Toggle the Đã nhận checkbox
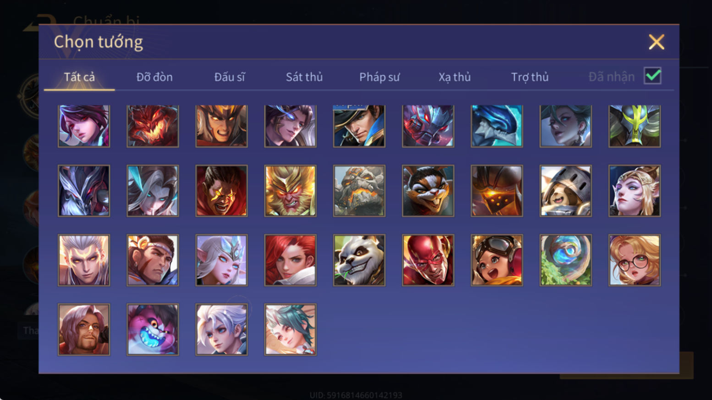The height and width of the screenshot is (400, 712). point(652,76)
